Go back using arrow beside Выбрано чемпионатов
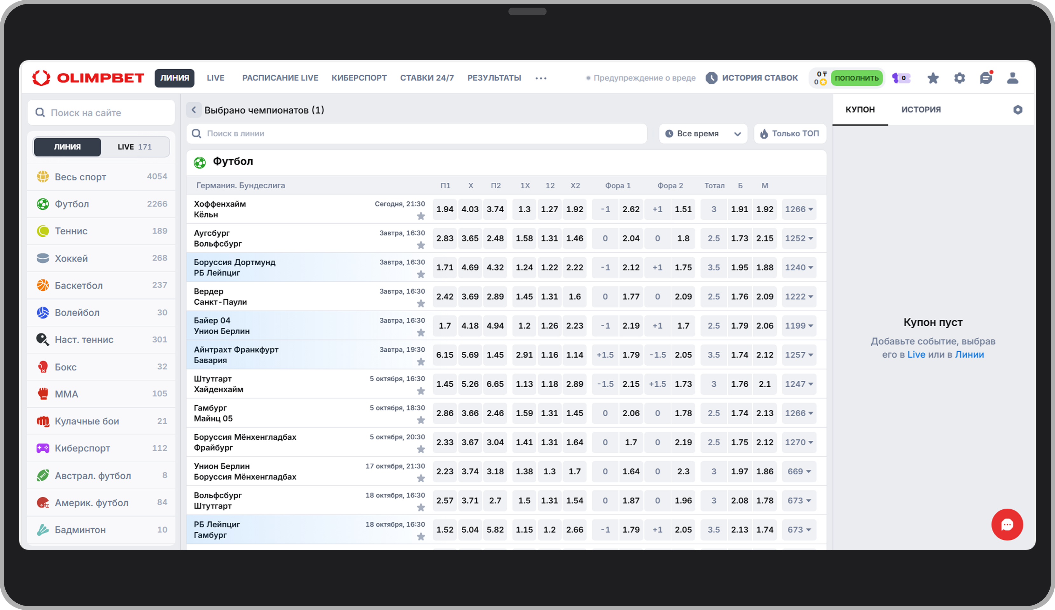 tap(194, 110)
